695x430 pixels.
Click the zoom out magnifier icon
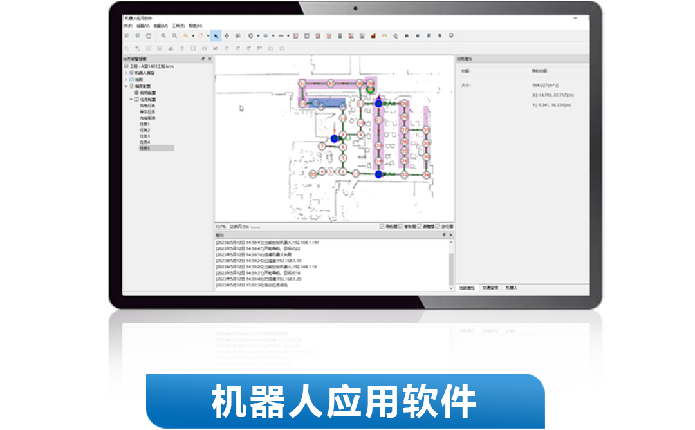[174, 36]
